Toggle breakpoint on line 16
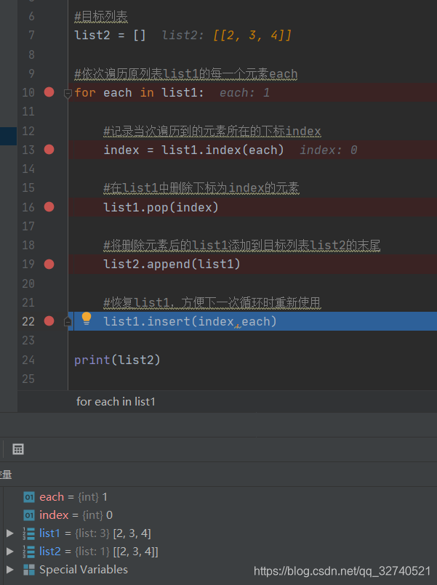 point(49,207)
